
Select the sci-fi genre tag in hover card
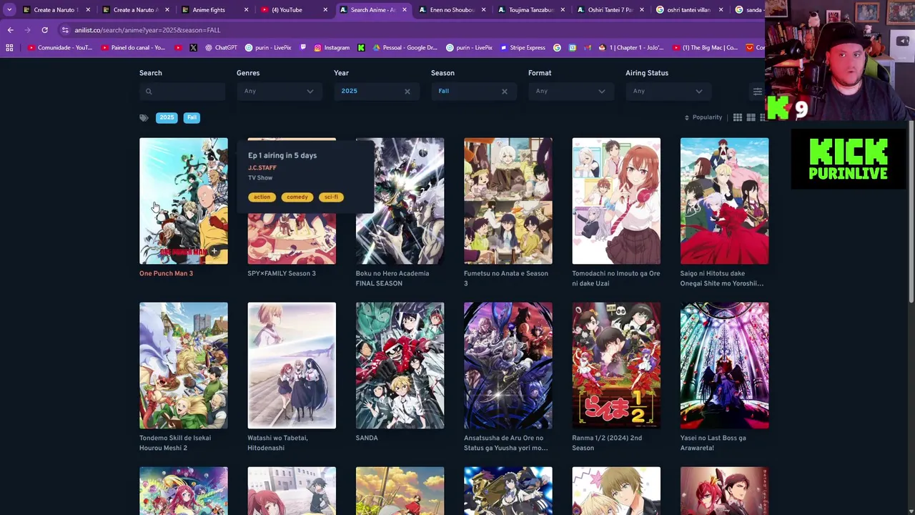pos(331,197)
